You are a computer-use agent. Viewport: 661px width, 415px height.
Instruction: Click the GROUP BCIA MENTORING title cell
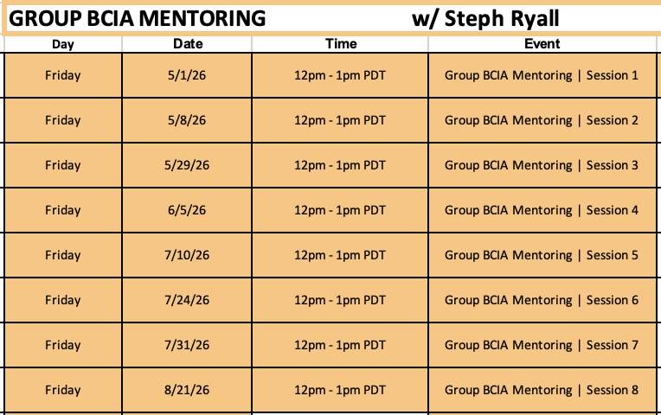click(x=138, y=18)
